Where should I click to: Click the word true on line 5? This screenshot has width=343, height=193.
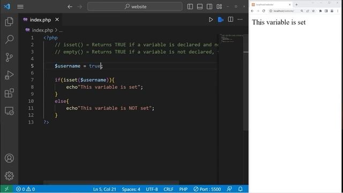tap(94, 66)
